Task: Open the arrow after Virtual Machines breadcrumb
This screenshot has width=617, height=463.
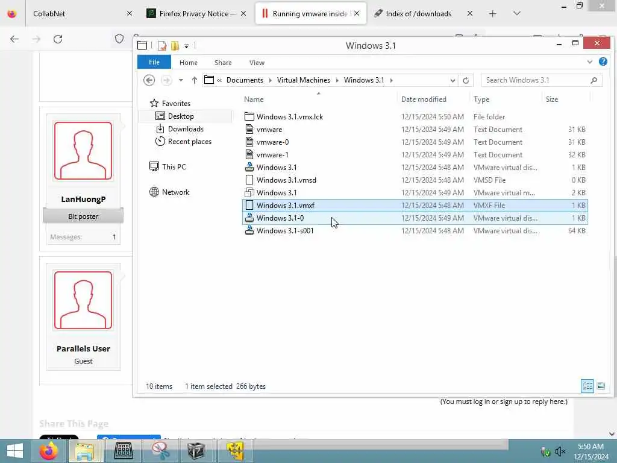Action: (x=337, y=80)
